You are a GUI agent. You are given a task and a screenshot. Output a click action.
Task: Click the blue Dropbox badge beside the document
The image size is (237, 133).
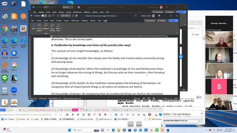pos(181,57)
